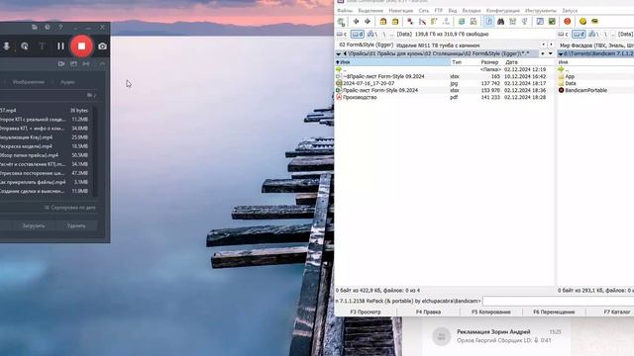634x356 pixels.
Task: Click the F5 Копирование button
Action: coord(491,312)
